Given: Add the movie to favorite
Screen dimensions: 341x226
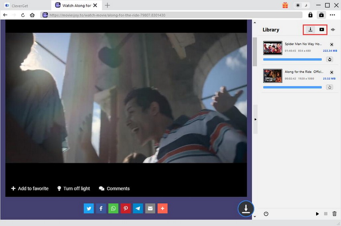Looking at the screenshot, I should coord(30,188).
